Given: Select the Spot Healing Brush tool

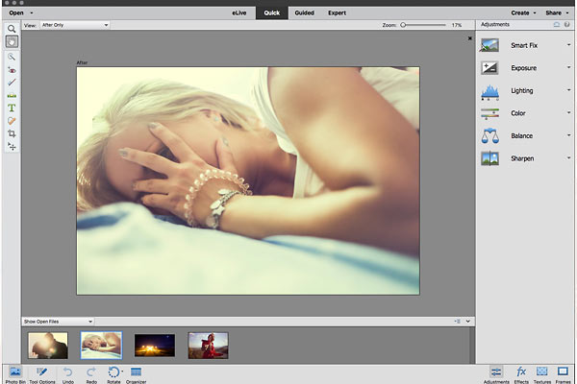Looking at the screenshot, I should 12,121.
